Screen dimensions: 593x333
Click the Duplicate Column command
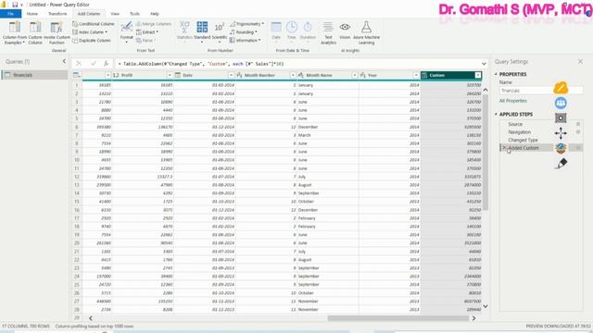[x=92, y=41]
